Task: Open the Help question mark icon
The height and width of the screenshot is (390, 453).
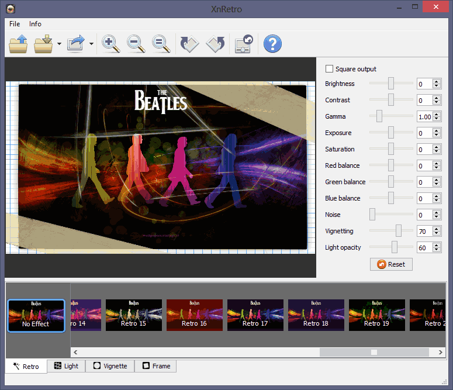Action: (x=272, y=44)
